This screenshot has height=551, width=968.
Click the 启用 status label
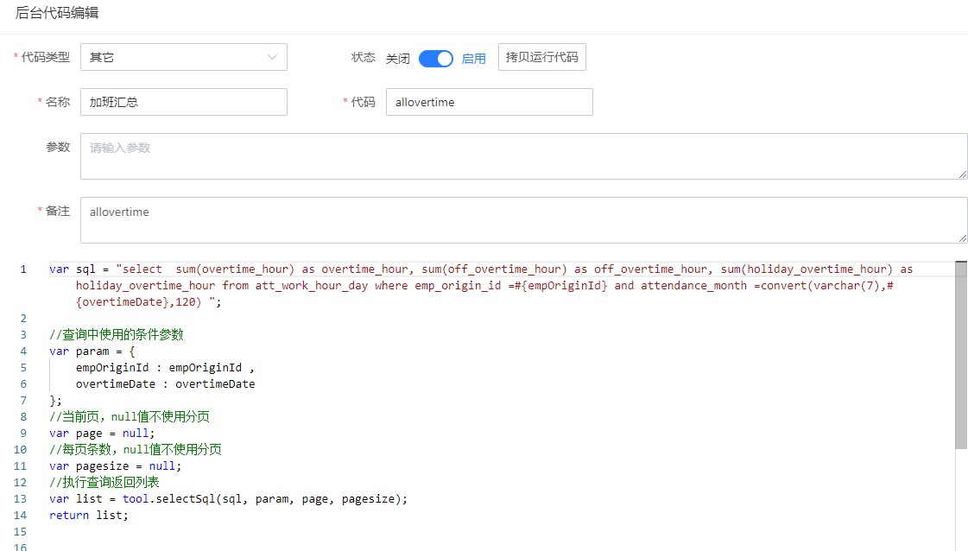pyautogui.click(x=473, y=59)
